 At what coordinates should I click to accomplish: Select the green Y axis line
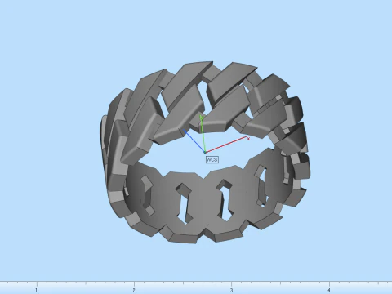(203, 135)
